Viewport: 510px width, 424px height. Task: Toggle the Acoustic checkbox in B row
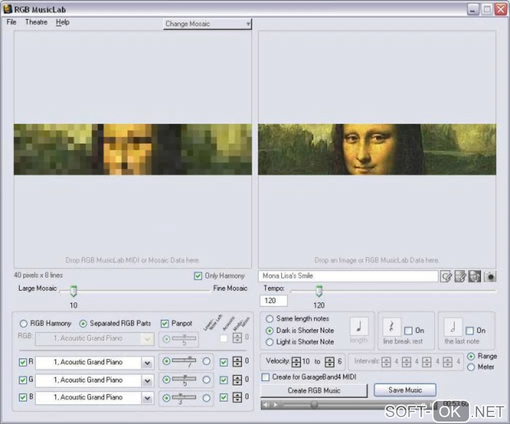223,397
